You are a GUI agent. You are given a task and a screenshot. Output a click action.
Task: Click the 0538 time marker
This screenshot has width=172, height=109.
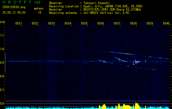point(133,23)
